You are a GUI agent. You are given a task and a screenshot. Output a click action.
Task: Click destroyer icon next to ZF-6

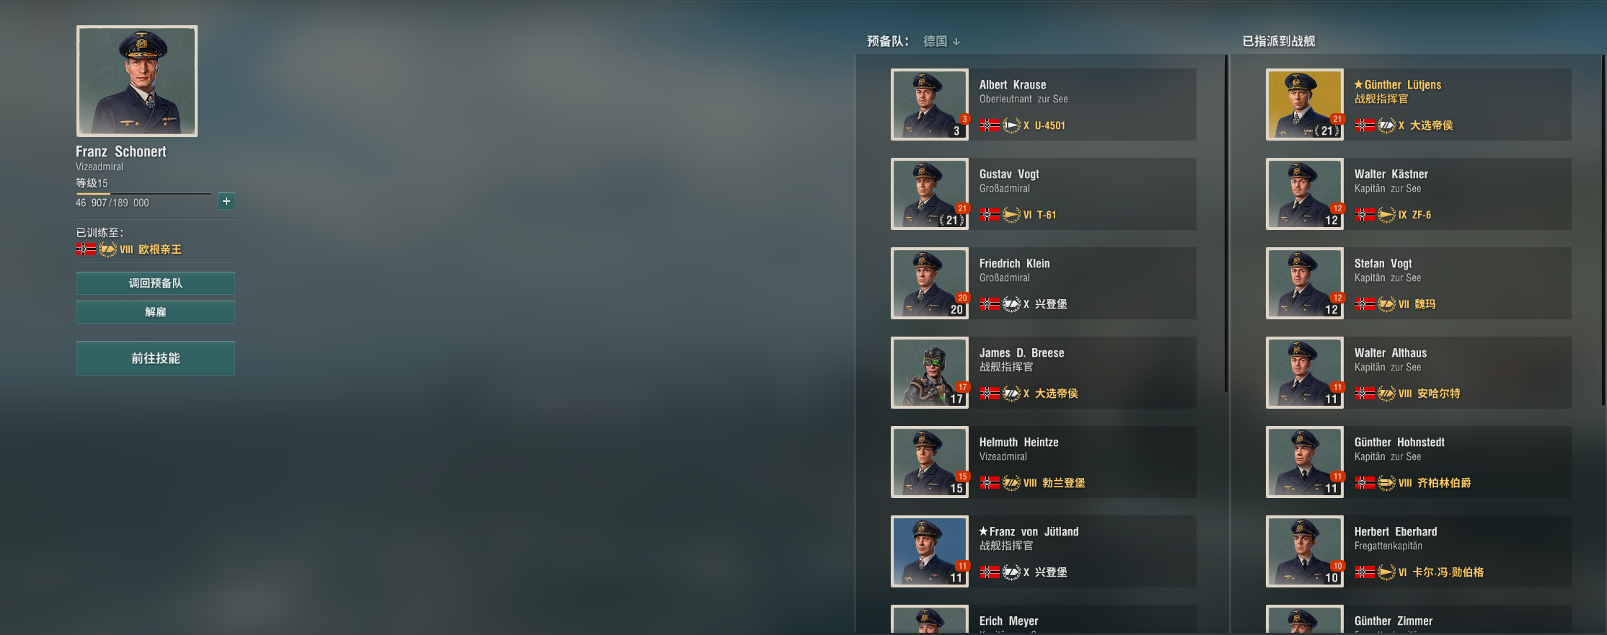click(1386, 215)
